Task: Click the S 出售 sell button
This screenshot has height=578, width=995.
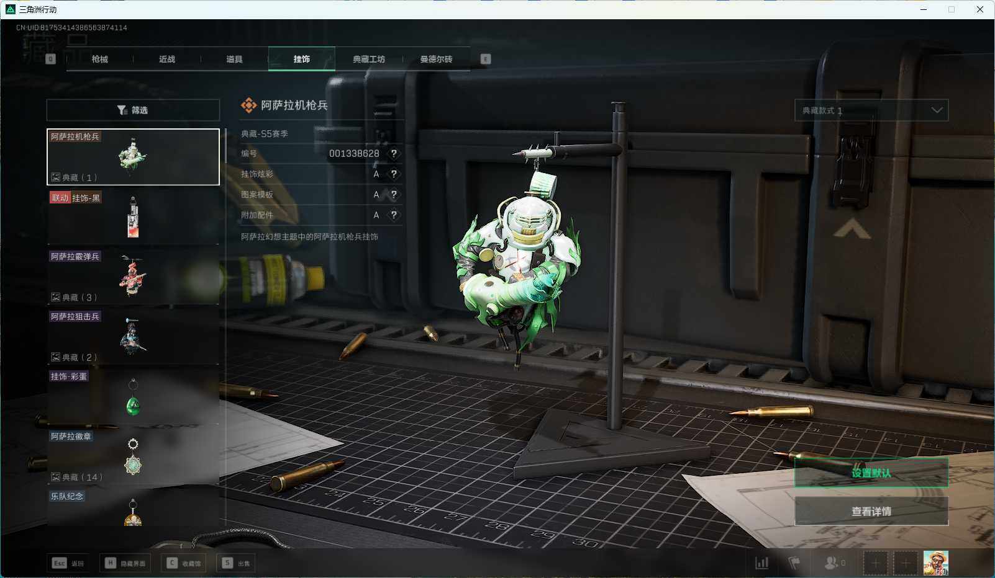Action: pyautogui.click(x=236, y=563)
